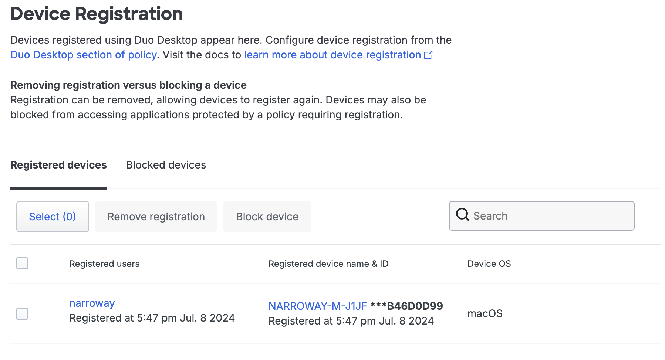665x360 pixels.
Task: Click the Remove registration button
Action: click(x=156, y=216)
